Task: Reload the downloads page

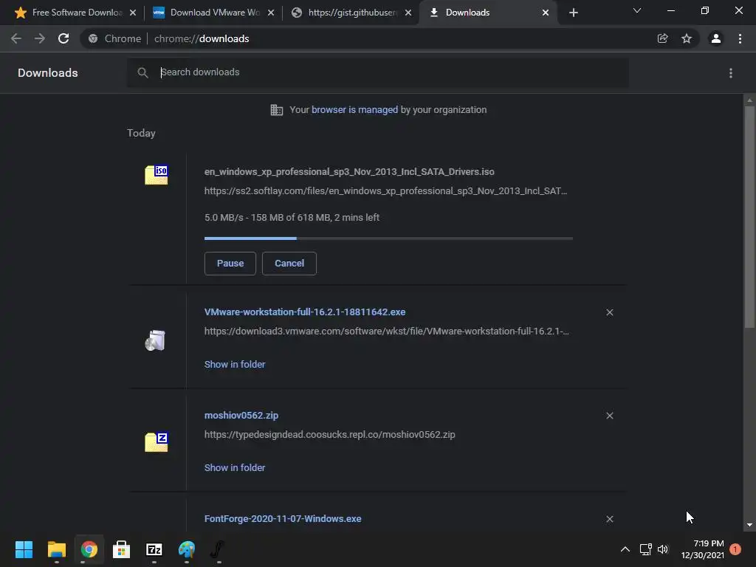Action: [x=63, y=38]
